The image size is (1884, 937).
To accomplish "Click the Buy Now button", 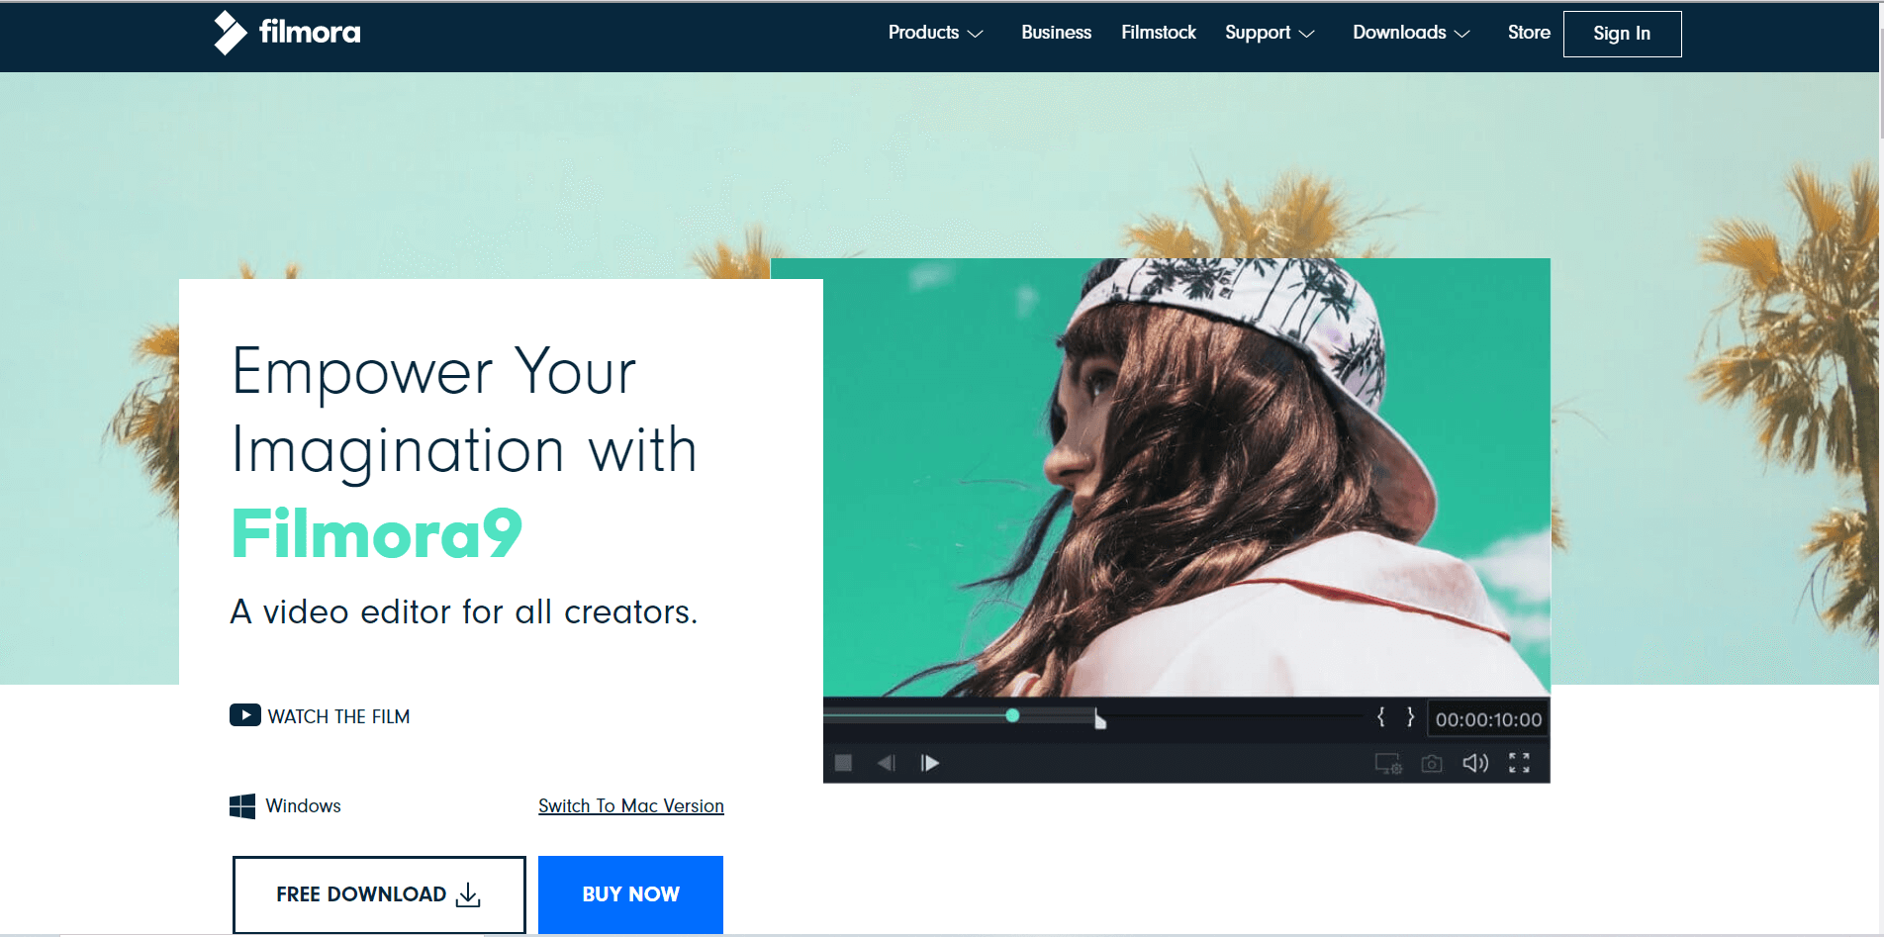I will point(630,894).
